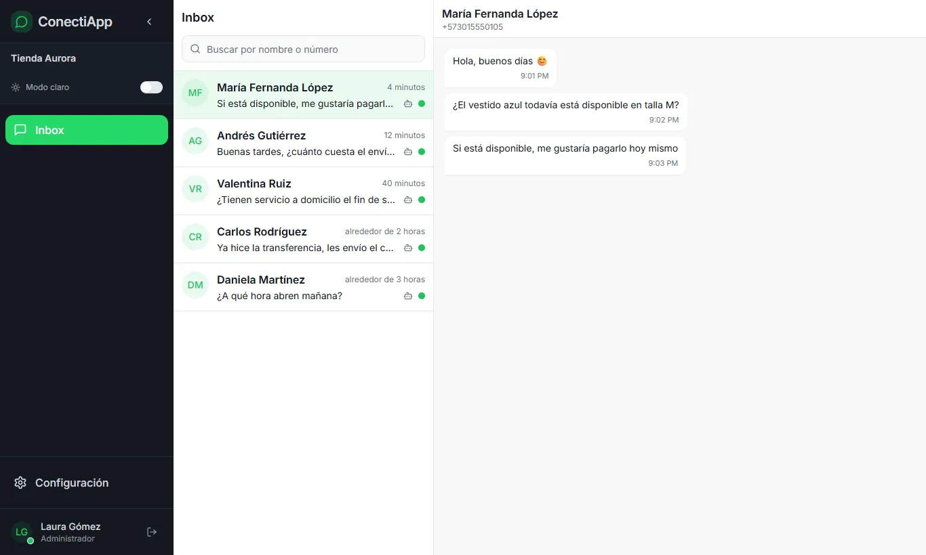Open Andrés Gutiérrez conversation

[x=303, y=143]
